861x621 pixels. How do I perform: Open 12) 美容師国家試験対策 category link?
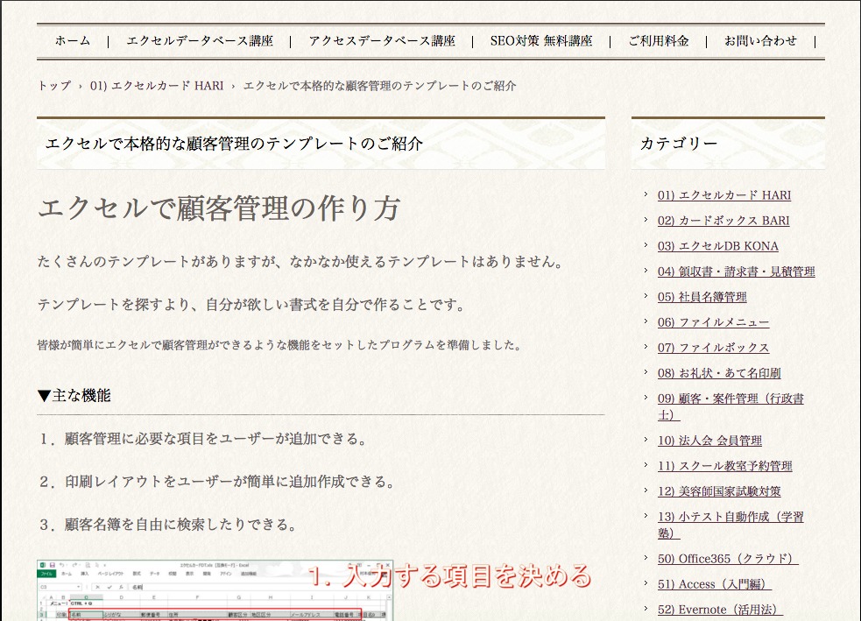[x=718, y=491]
